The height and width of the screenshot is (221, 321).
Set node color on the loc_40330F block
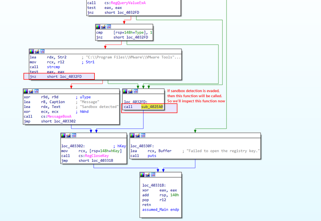point(133,135)
